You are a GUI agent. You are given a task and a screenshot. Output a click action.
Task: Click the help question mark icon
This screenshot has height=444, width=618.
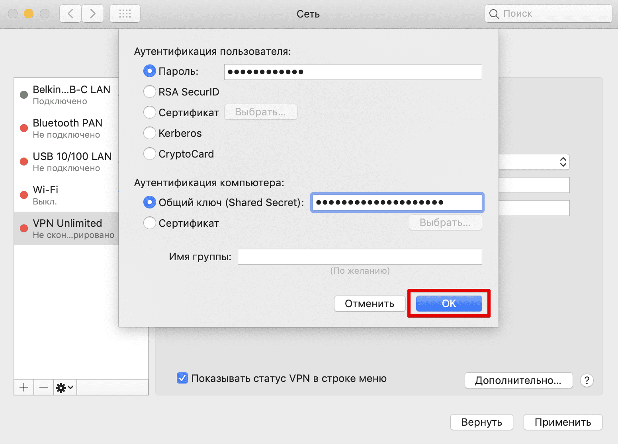[587, 380]
